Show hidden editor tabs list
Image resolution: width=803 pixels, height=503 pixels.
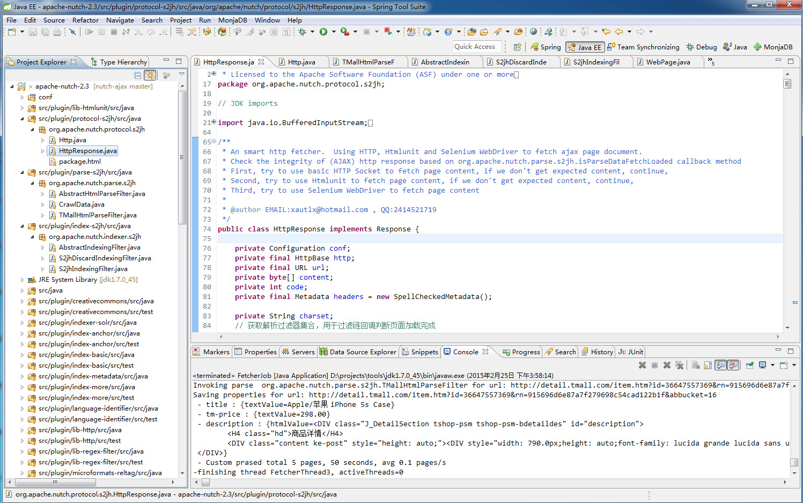tap(711, 62)
